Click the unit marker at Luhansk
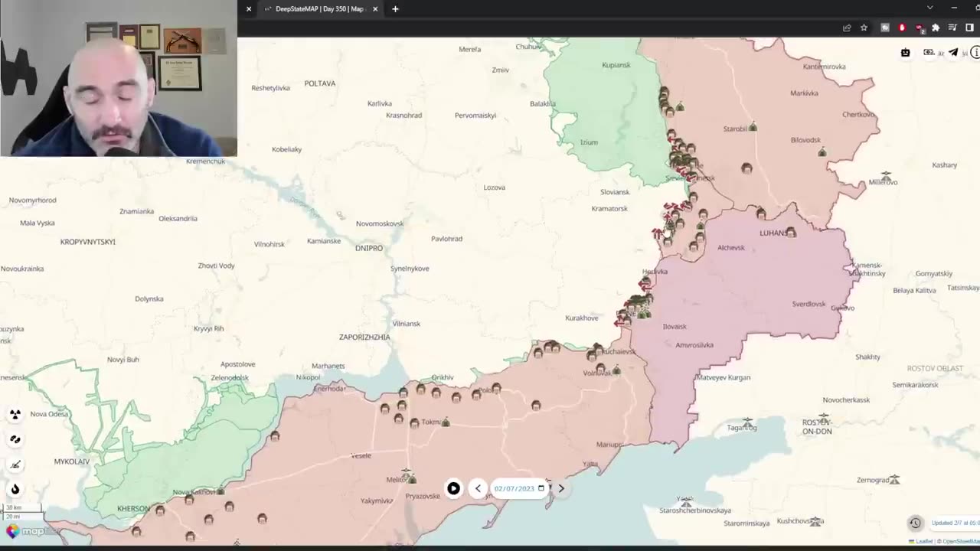This screenshot has height=551, width=980. point(791,233)
